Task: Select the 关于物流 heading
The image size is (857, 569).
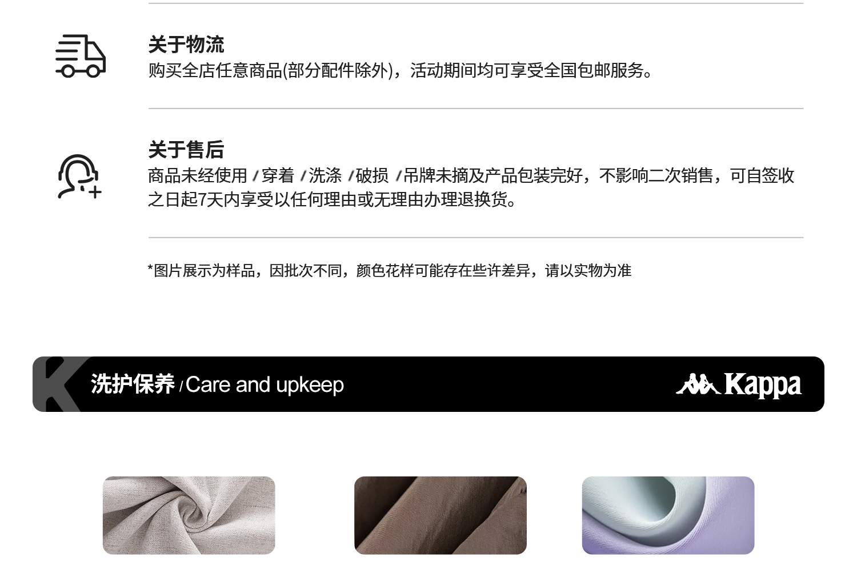Action: coord(186,45)
